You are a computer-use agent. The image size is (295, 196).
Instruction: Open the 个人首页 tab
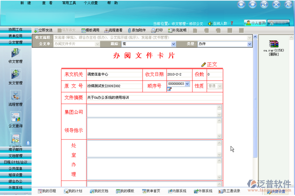(255, 23)
